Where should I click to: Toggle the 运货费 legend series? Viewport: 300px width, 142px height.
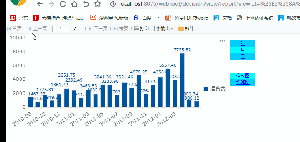pos(214,88)
